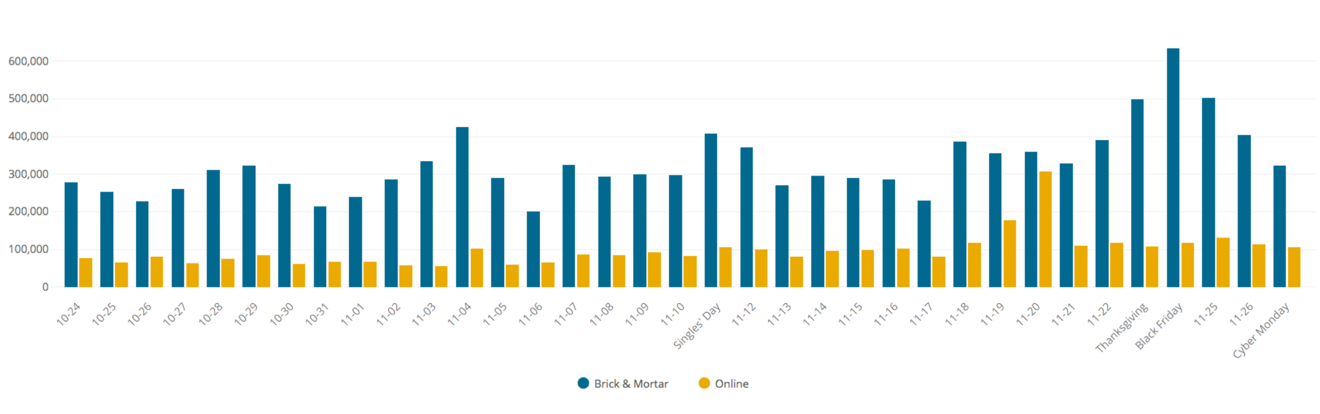The image size is (1320, 414).
Task: Click the Thanksgiving axis label
Action: click(x=1121, y=328)
